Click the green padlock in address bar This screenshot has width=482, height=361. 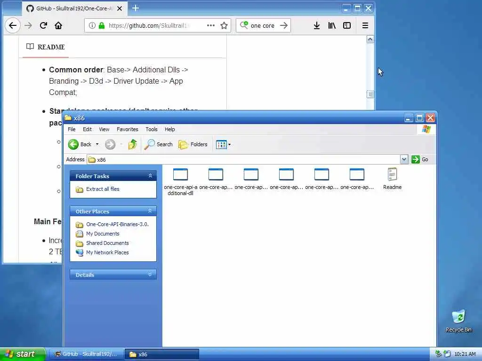pyautogui.click(x=102, y=25)
